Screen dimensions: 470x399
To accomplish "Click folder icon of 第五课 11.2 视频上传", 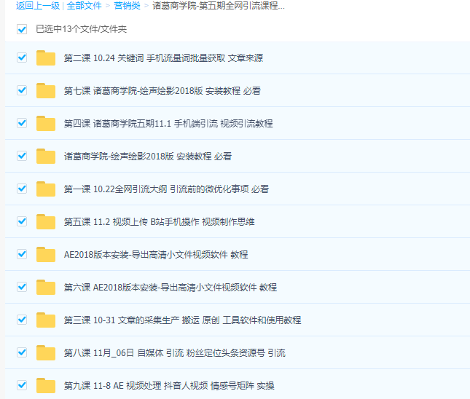I will (46, 221).
